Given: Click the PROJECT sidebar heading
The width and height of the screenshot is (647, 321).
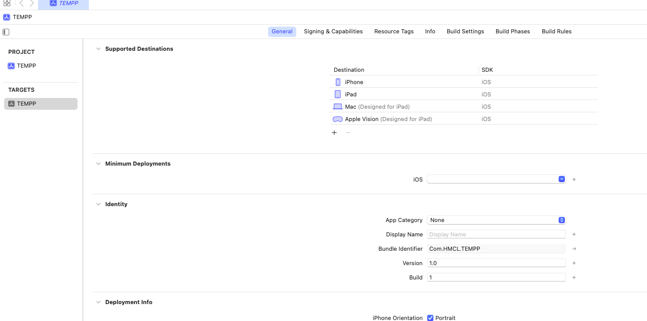Looking at the screenshot, I should click(x=22, y=52).
